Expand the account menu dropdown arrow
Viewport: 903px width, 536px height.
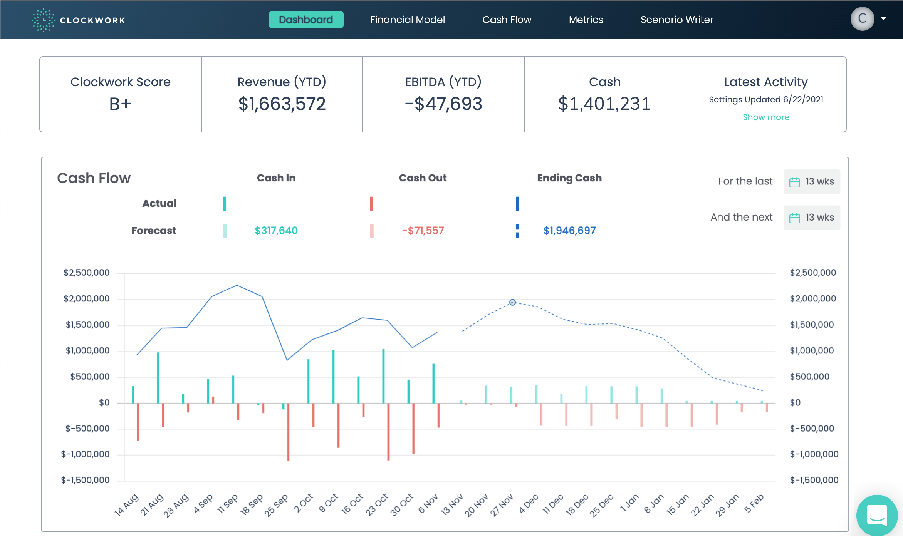pyautogui.click(x=884, y=18)
